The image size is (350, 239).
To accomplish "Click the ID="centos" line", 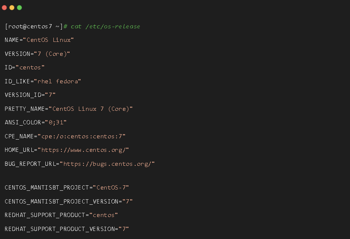I will click(x=25, y=68).
